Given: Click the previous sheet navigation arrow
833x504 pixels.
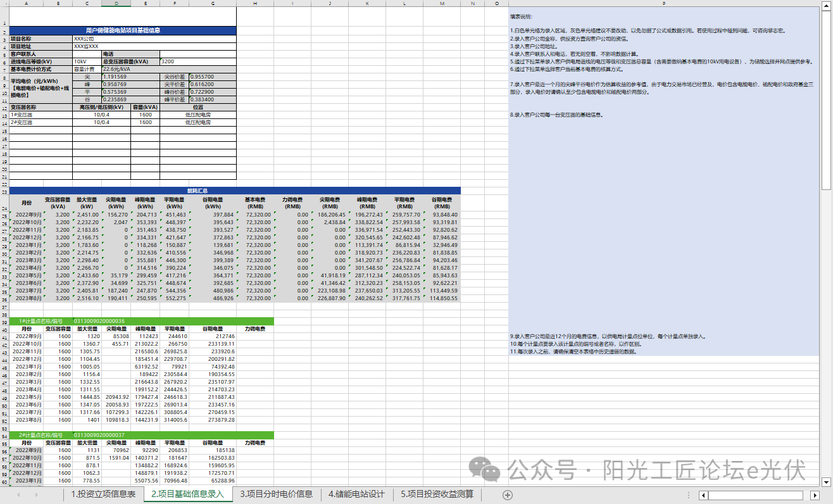Looking at the screenshot, I should [x=19, y=495].
